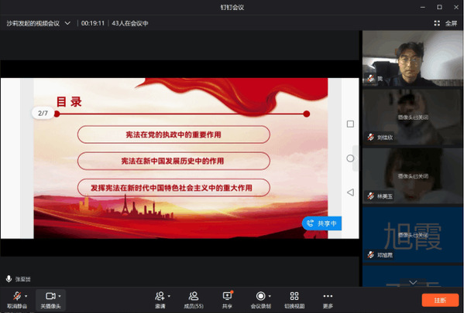464x313 pixels.
Task: Show more participants with down chevron
Action: (x=413, y=282)
